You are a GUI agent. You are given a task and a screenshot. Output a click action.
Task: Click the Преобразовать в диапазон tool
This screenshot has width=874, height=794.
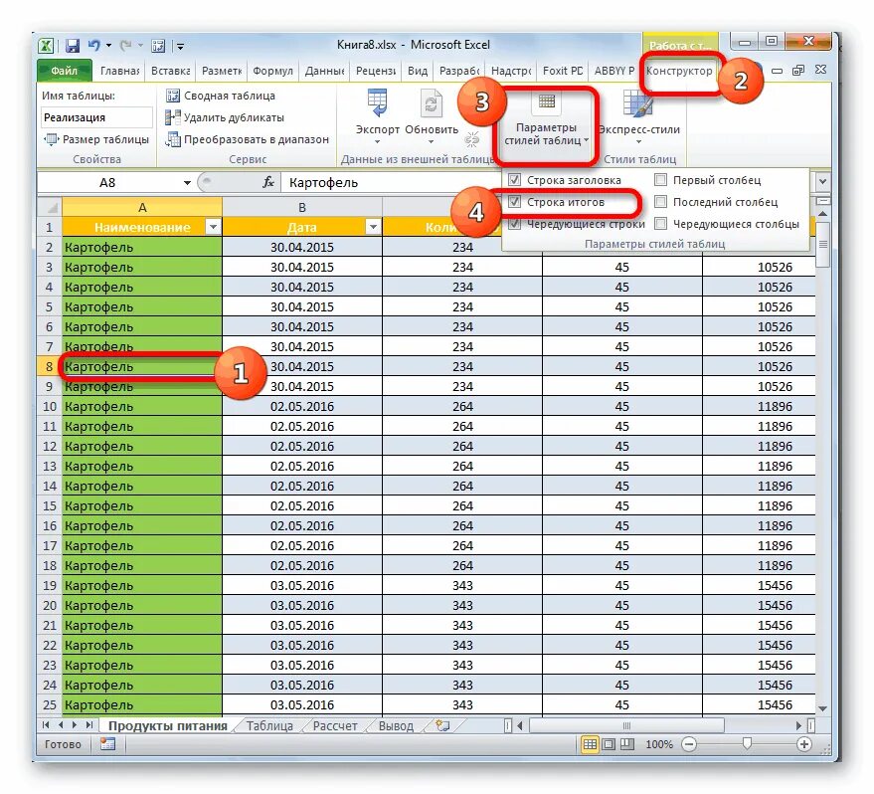(248, 139)
